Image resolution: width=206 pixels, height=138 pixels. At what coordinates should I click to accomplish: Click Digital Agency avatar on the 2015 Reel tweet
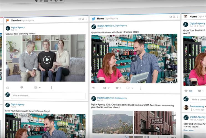[94, 98]
